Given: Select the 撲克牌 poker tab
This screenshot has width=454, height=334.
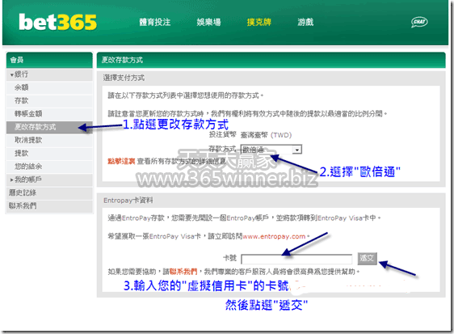Looking at the screenshot, I should [259, 22].
